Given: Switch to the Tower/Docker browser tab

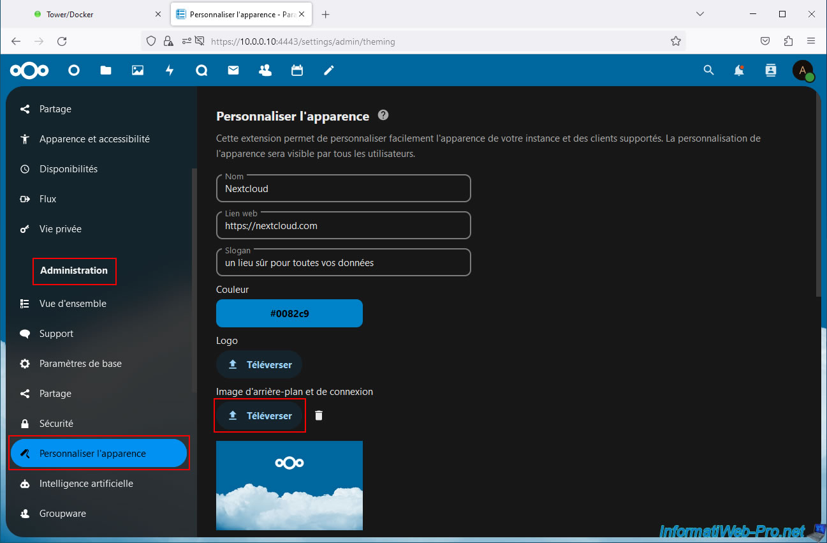Looking at the screenshot, I should [x=89, y=14].
